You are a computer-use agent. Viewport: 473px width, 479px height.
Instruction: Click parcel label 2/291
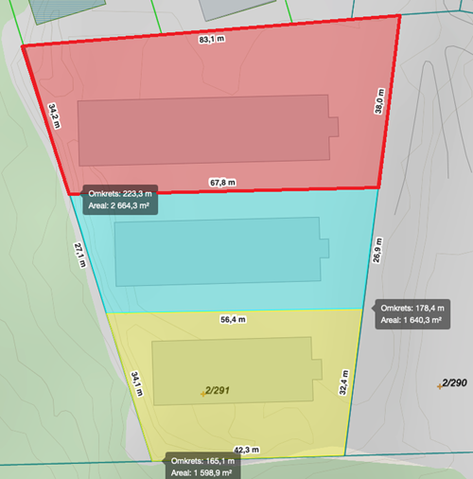(x=218, y=390)
